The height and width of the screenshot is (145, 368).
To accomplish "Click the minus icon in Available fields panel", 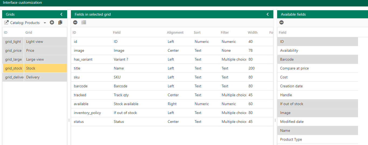I will pos(281,23).
